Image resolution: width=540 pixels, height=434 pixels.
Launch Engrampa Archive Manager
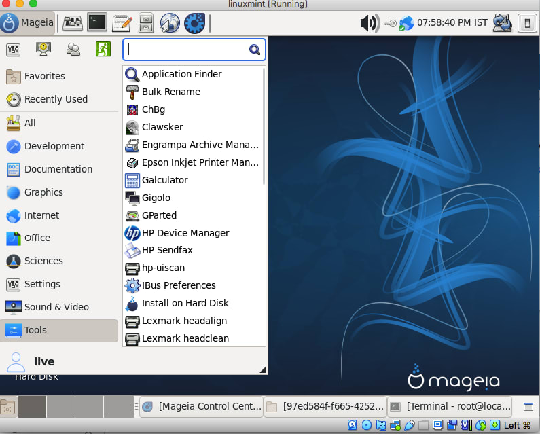[x=193, y=145]
